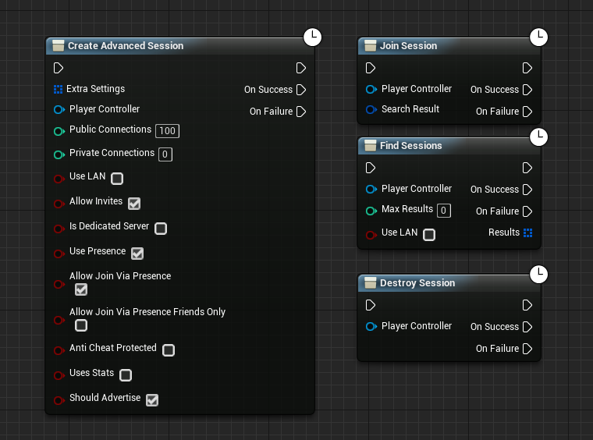The width and height of the screenshot is (593, 440).
Task: Click Create Advanced Session Player Controller pin
Action: (59, 110)
